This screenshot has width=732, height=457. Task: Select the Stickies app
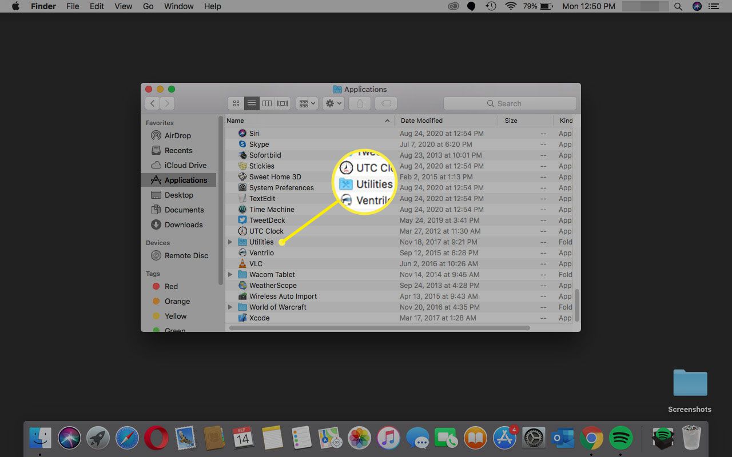point(399,166)
